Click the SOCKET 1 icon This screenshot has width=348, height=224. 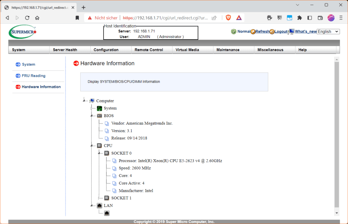[107, 198]
